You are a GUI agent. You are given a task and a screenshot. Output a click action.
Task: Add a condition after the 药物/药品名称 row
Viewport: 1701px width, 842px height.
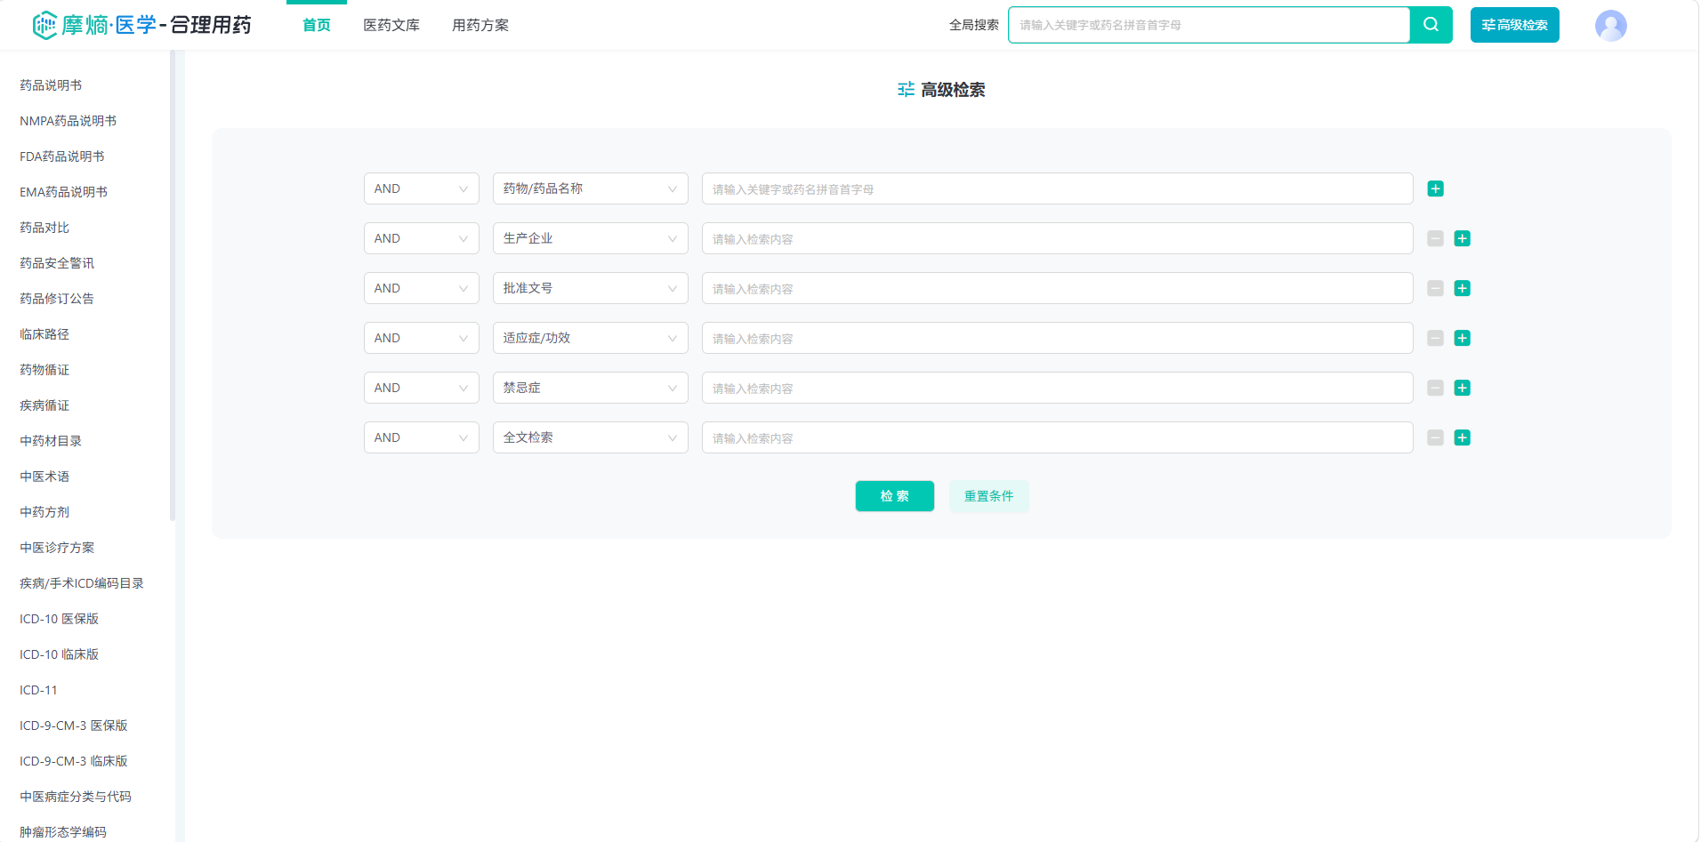click(x=1435, y=188)
